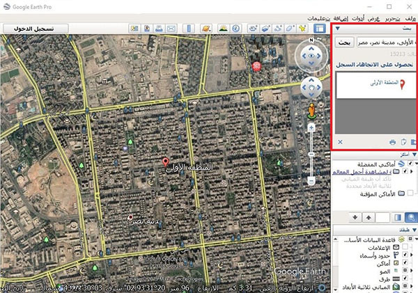The height and width of the screenshot is (293, 418).
Task: Toggle أماكني المفضلة checkbox
Action: pos(410,164)
